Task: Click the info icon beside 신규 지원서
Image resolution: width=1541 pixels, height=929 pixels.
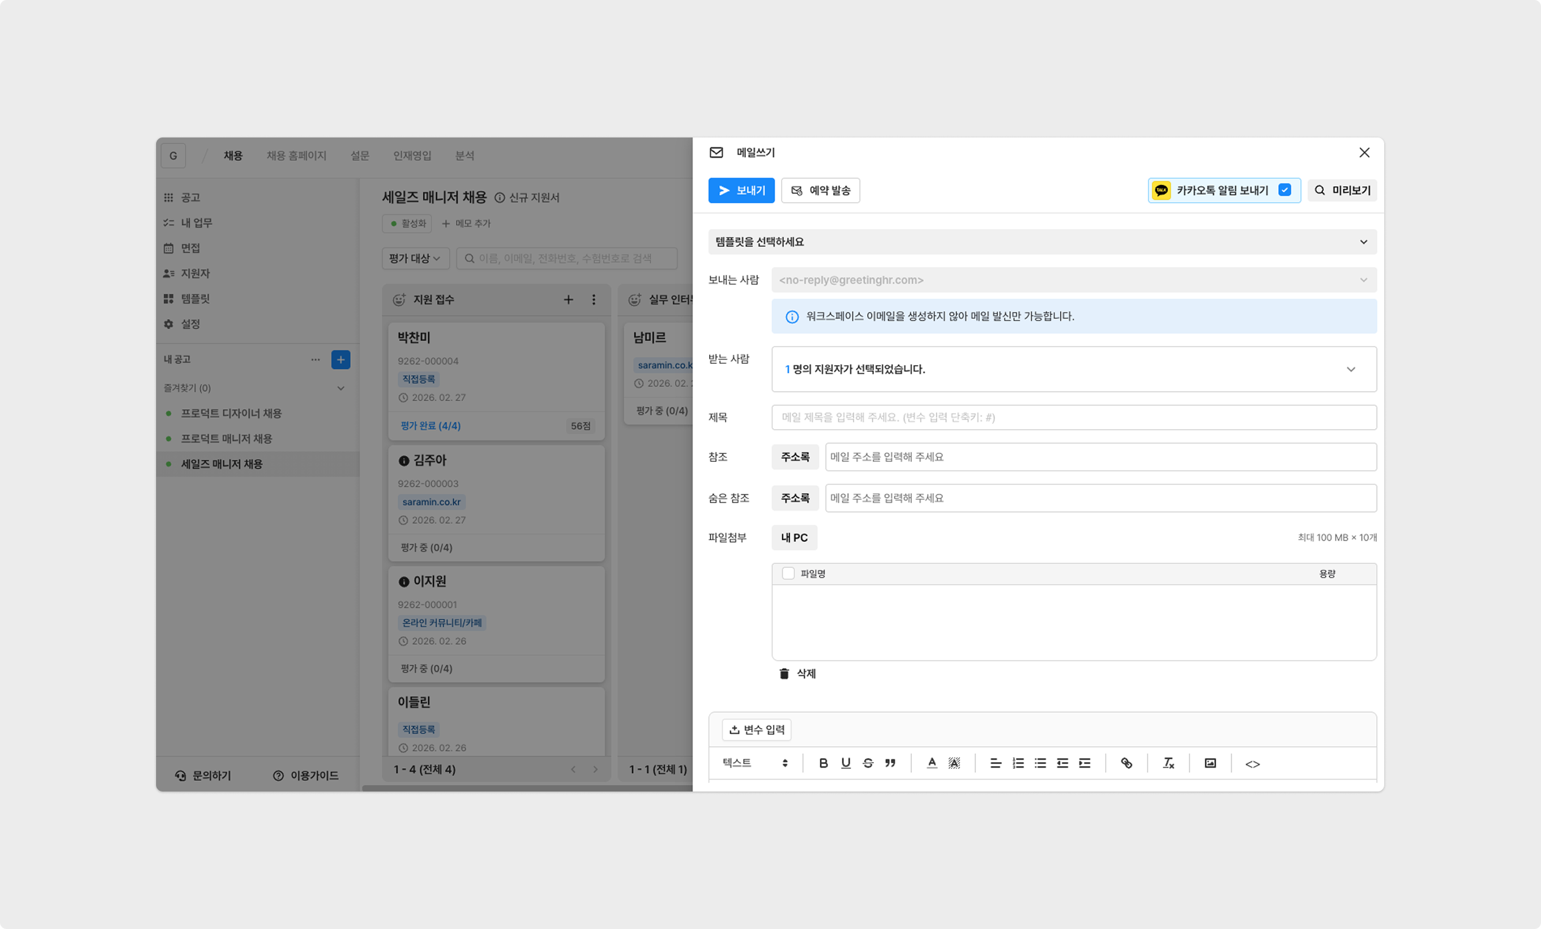Action: pyautogui.click(x=500, y=198)
